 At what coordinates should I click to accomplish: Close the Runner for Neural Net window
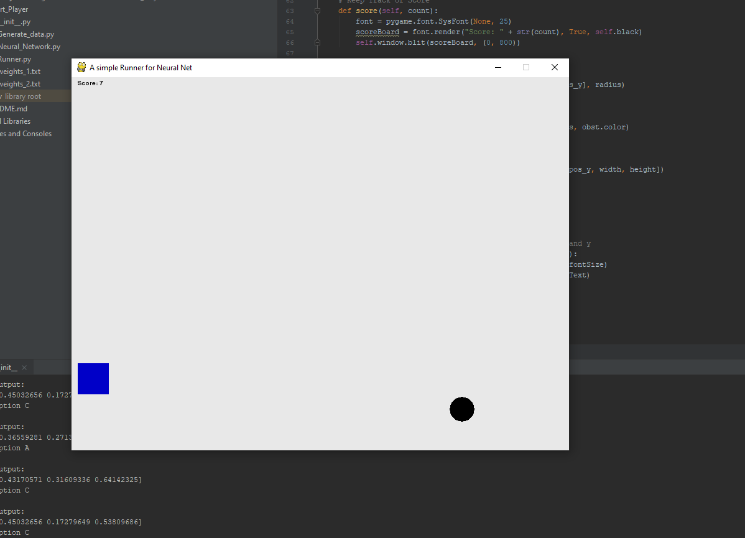click(x=555, y=68)
